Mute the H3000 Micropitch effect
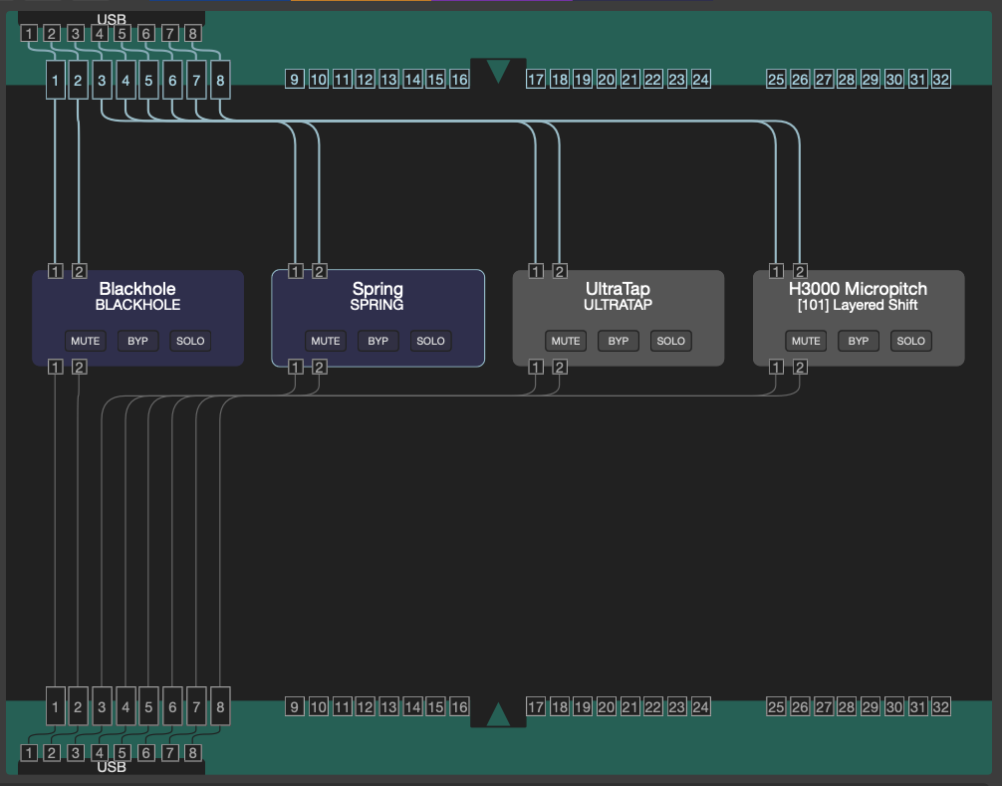Screen dimensions: 1002x786 806,341
